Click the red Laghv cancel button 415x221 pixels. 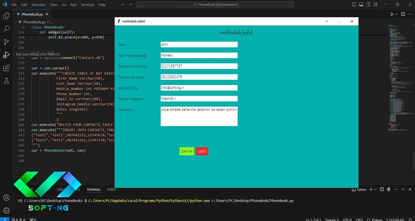(202, 151)
